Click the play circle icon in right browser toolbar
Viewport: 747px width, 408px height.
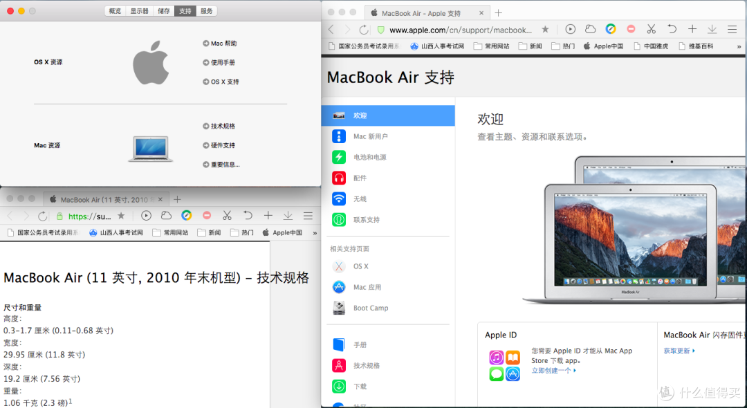570,29
